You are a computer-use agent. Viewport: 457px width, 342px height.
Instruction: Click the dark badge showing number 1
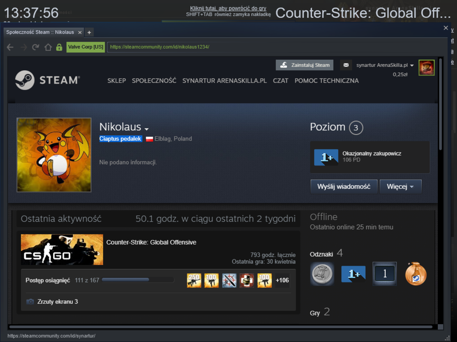click(385, 274)
